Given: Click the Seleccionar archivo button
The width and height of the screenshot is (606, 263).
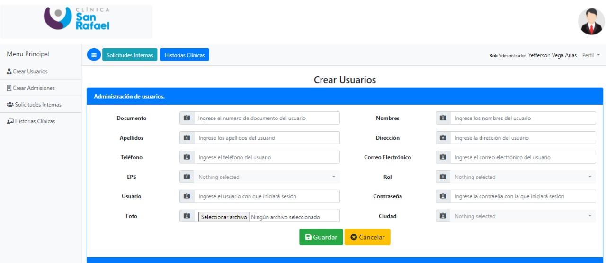Looking at the screenshot, I should point(224,217).
